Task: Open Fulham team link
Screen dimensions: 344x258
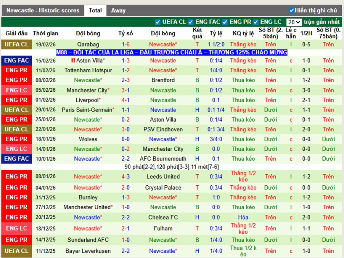Action: (x=163, y=228)
